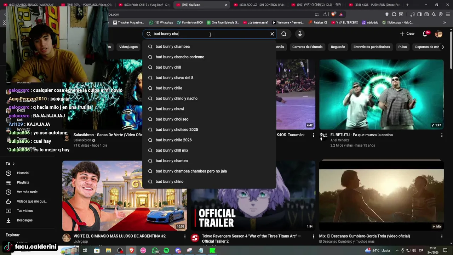Select suggestion bad bunny choliseo 2025
This screenshot has width=453, height=255.
pos(209,130)
